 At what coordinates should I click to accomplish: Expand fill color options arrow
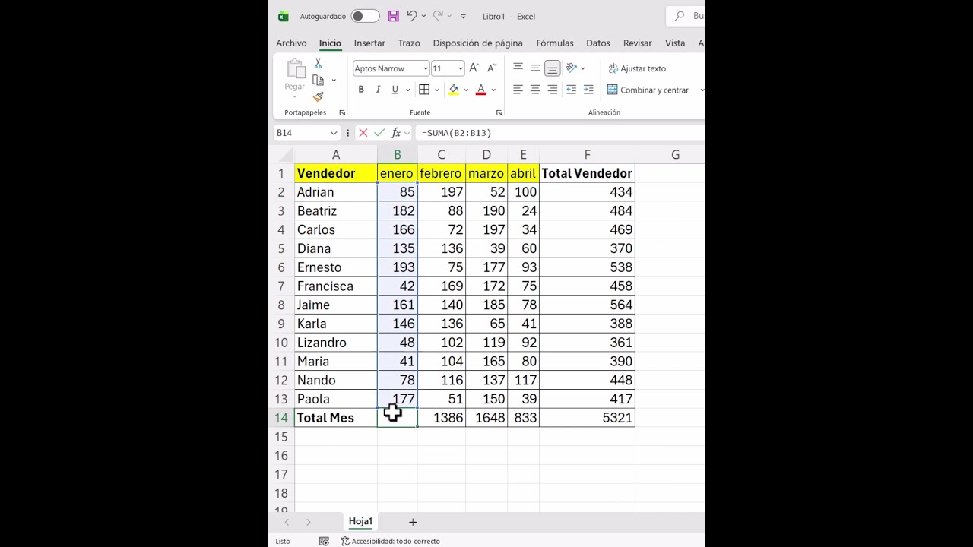pos(466,90)
